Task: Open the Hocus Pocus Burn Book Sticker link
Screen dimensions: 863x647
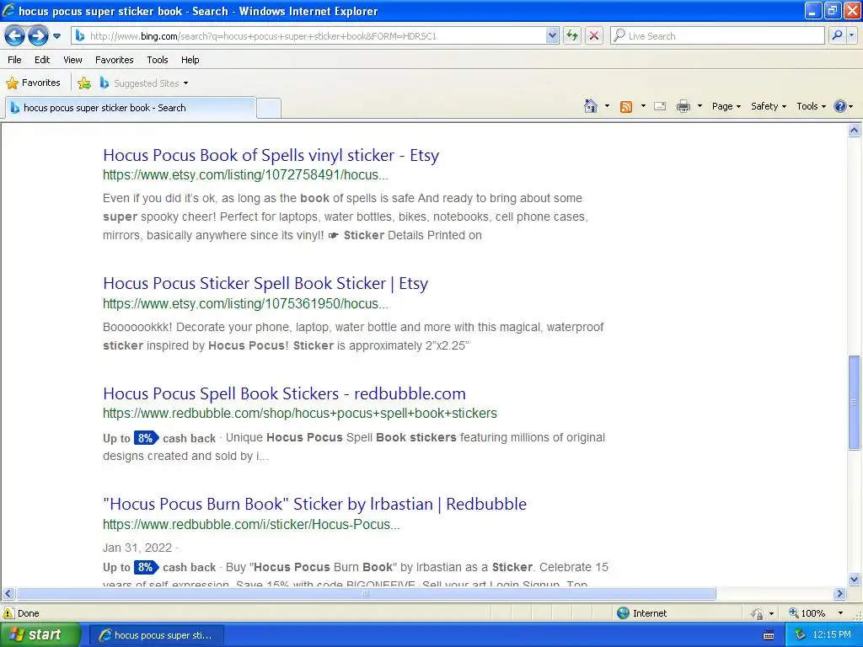Action: click(315, 504)
